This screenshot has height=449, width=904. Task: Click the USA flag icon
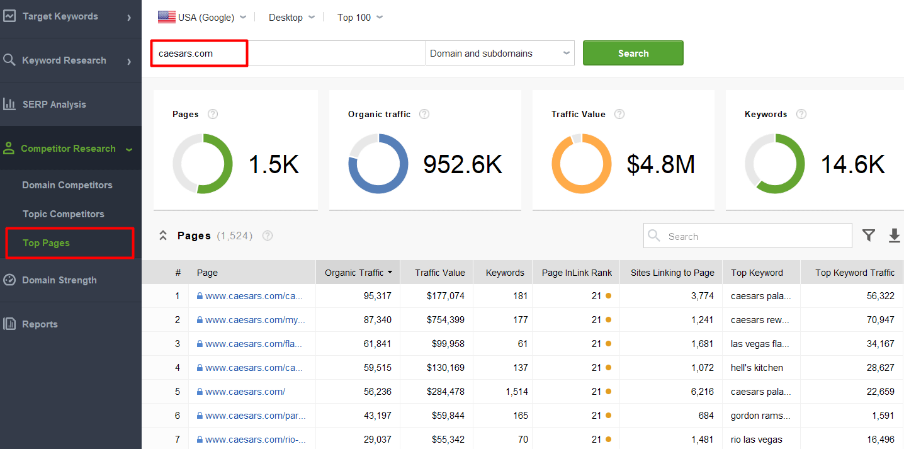[x=166, y=17]
